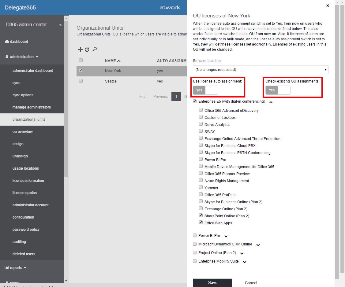Check Office 365 Advanced eDiscovery
The width and height of the screenshot is (345, 287).
click(x=201, y=110)
